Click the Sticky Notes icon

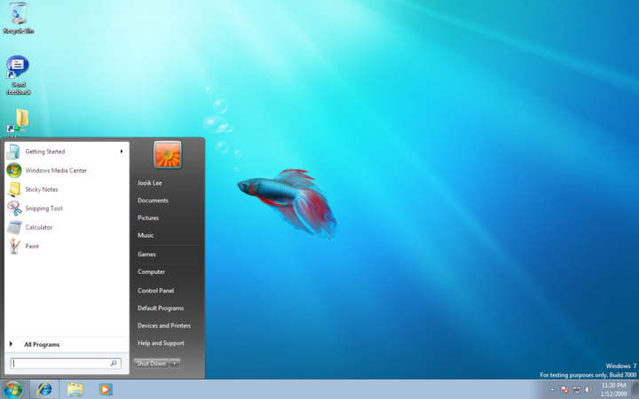(14, 190)
